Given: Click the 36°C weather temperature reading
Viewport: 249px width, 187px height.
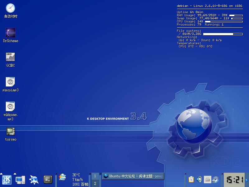Looking at the screenshot, I should pyautogui.click(x=76, y=175).
